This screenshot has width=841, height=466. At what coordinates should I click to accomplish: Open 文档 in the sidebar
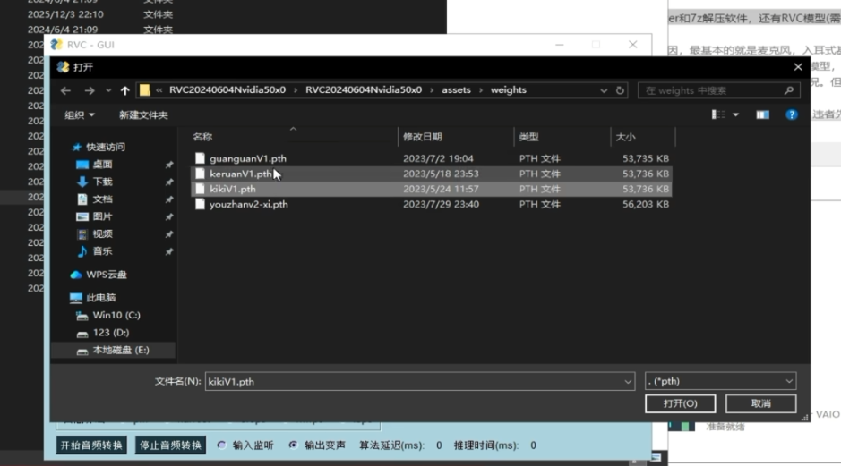[102, 199]
